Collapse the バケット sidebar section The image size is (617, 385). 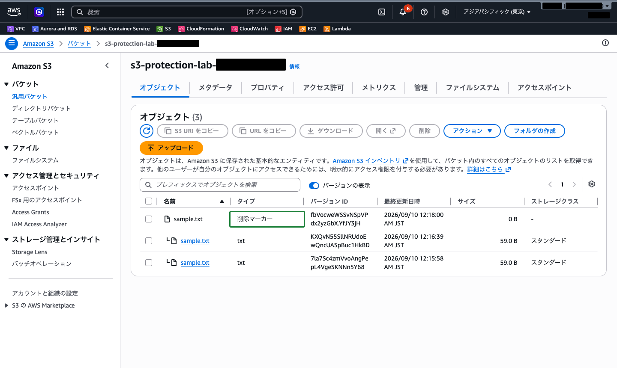pos(6,84)
